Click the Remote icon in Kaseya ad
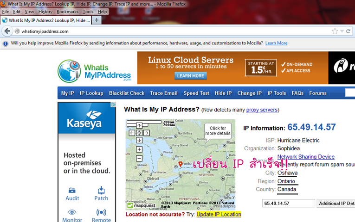Image resolution: width=355 pixels, height=222 pixels. [x=101, y=212]
